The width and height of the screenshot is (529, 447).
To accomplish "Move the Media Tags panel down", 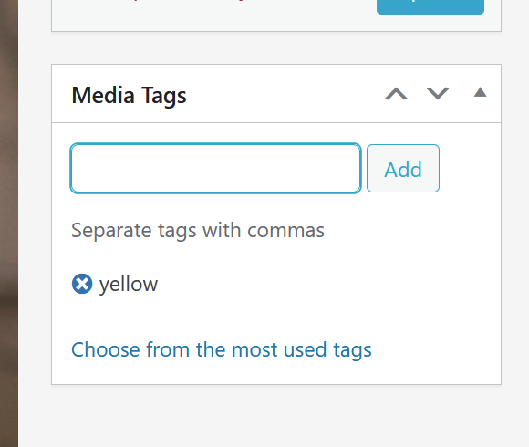I will (438, 93).
